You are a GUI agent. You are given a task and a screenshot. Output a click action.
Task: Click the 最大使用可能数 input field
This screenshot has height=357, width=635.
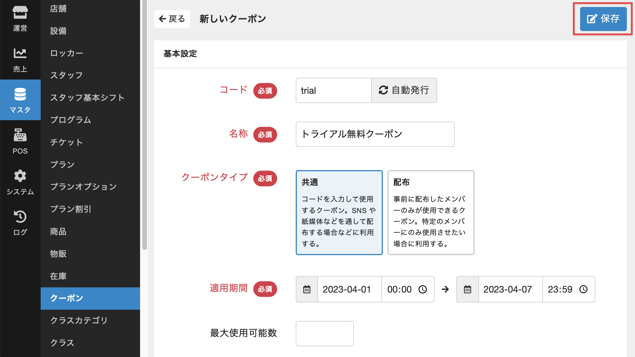coord(324,333)
